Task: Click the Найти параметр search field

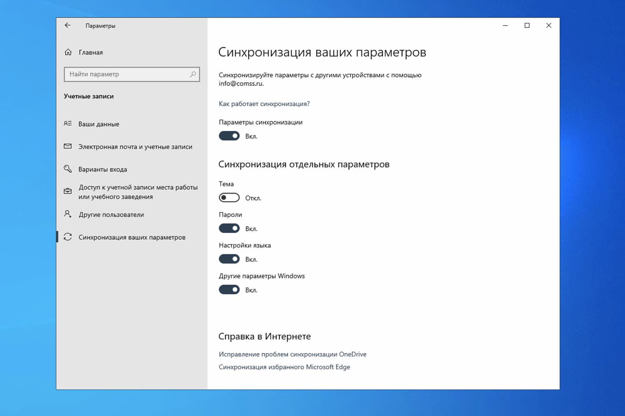Action: 132,74
